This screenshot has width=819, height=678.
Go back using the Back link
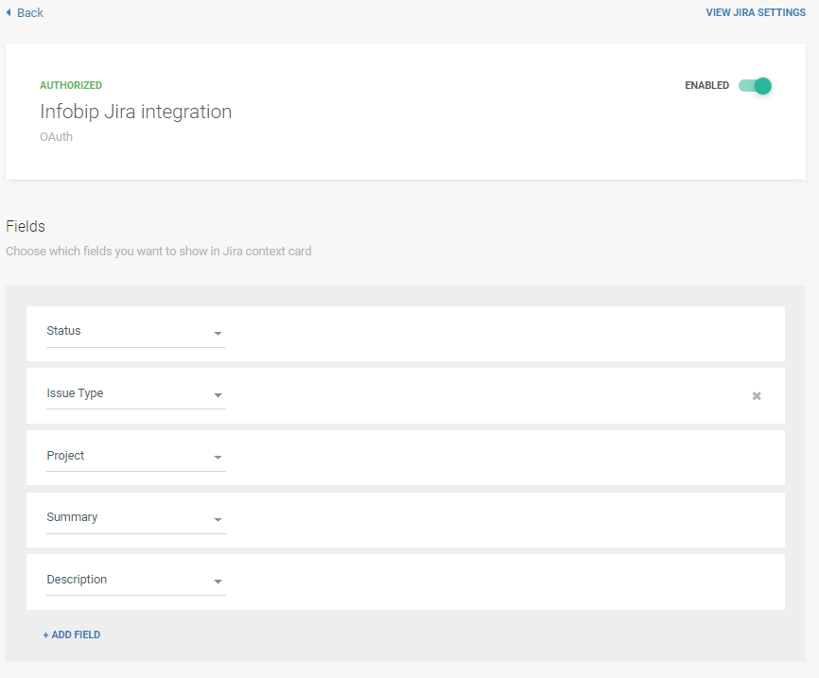click(x=30, y=13)
